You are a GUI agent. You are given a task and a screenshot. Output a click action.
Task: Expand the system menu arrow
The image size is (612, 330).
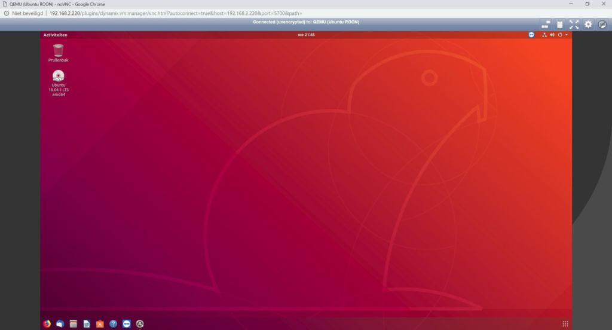567,35
